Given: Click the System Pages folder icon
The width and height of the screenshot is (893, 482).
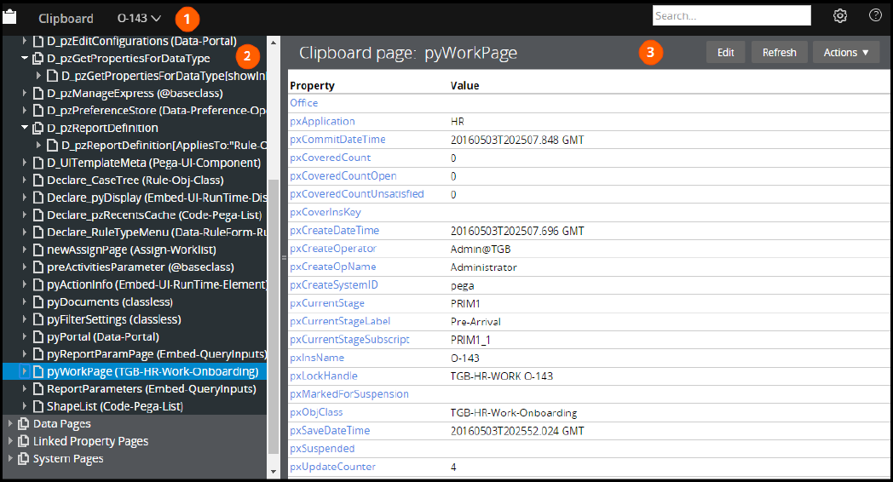Looking at the screenshot, I should pos(23,458).
